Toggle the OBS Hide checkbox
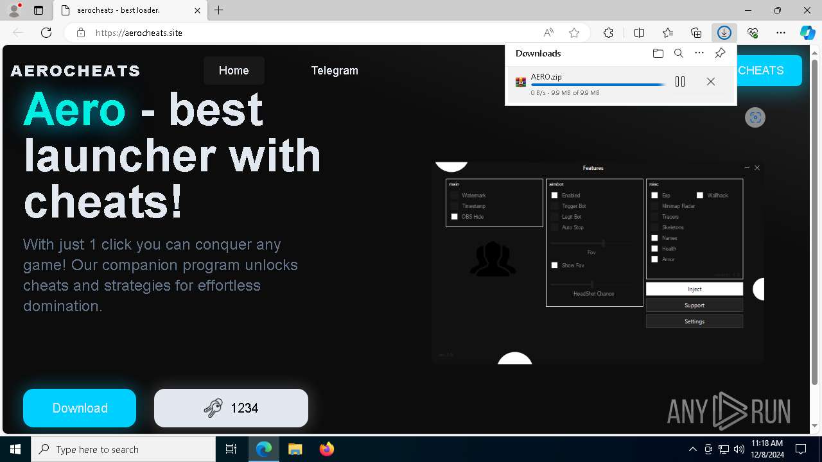Image resolution: width=822 pixels, height=462 pixels. pyautogui.click(x=455, y=217)
